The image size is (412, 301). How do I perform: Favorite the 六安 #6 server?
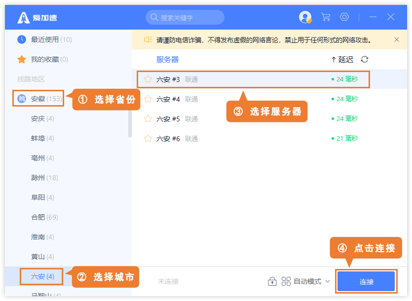pos(148,139)
